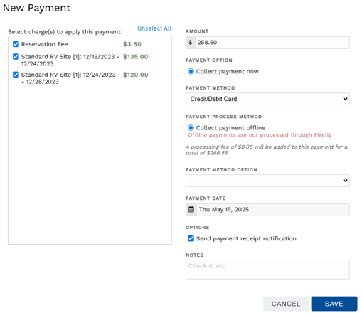Image resolution: width=362 pixels, height=313 pixels.
Task: Click the Amount input field
Action: [x=272, y=43]
